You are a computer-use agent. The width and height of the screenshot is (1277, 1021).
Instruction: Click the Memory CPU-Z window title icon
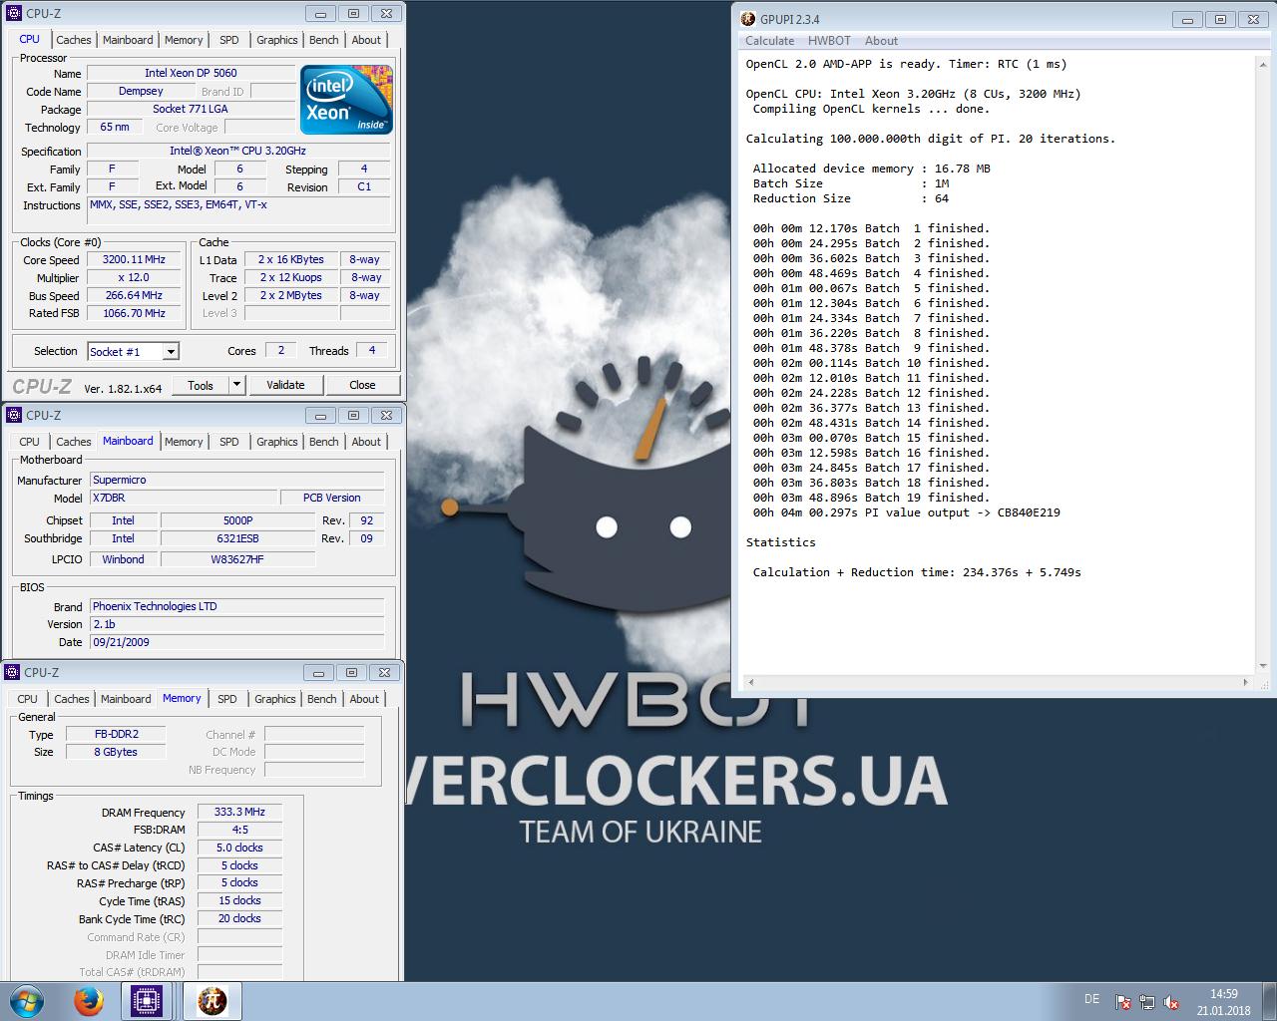point(12,673)
